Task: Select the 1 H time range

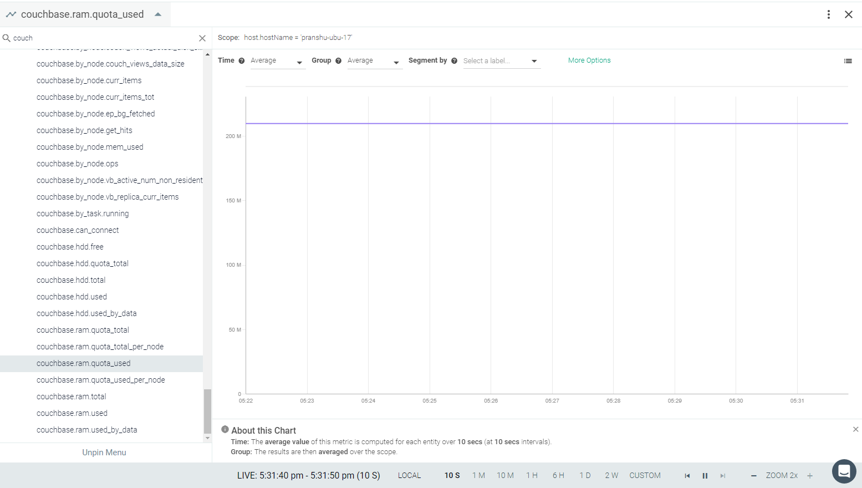Action: click(x=532, y=476)
